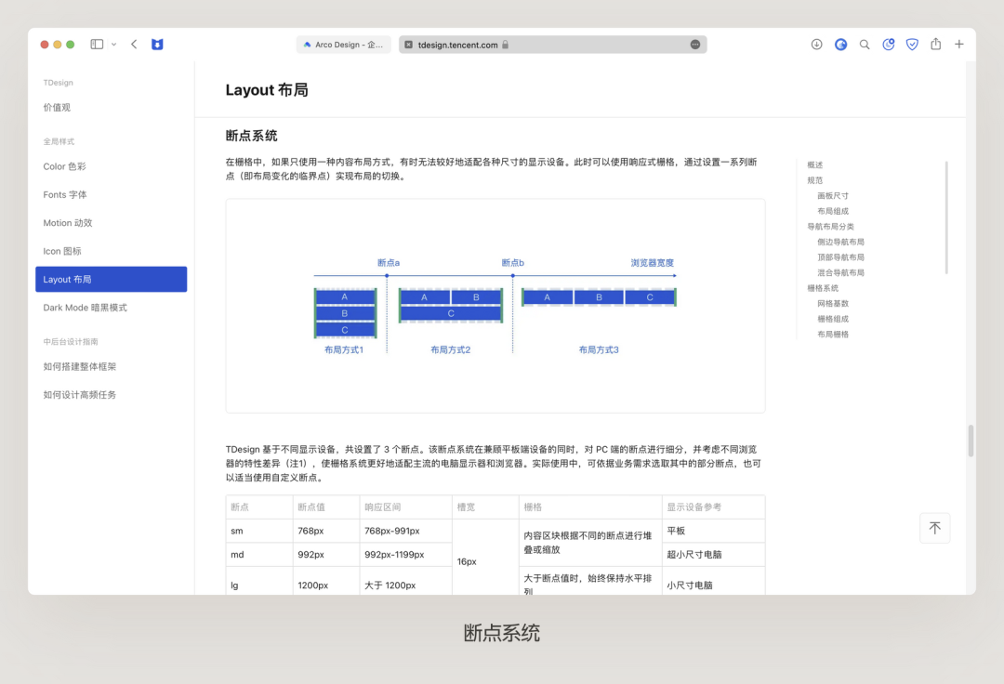Show downloads with the download icon
1004x684 pixels.
coord(816,45)
